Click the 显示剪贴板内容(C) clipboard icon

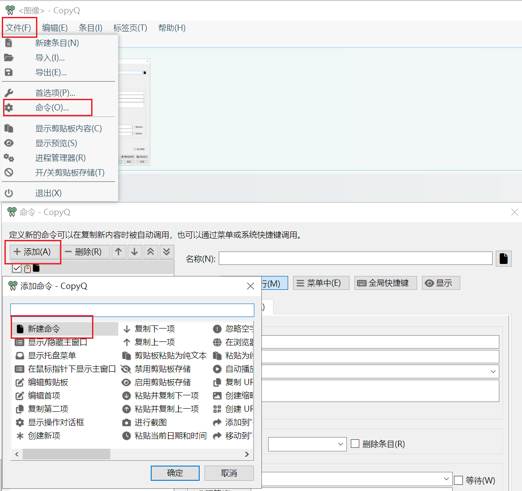(8, 128)
